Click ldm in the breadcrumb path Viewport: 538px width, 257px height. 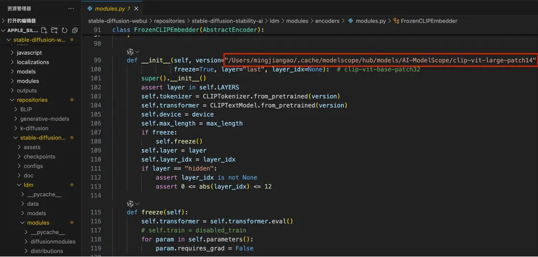(x=274, y=21)
